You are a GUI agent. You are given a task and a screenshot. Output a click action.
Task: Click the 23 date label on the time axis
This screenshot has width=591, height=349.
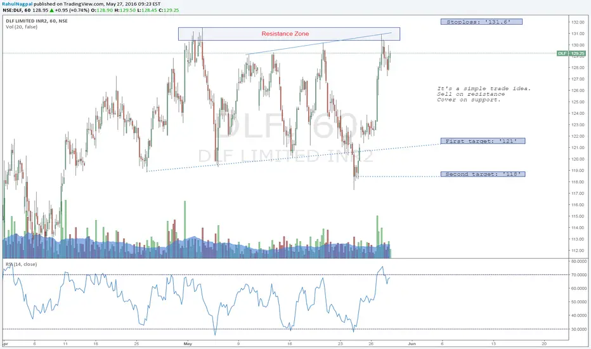(x=341, y=344)
